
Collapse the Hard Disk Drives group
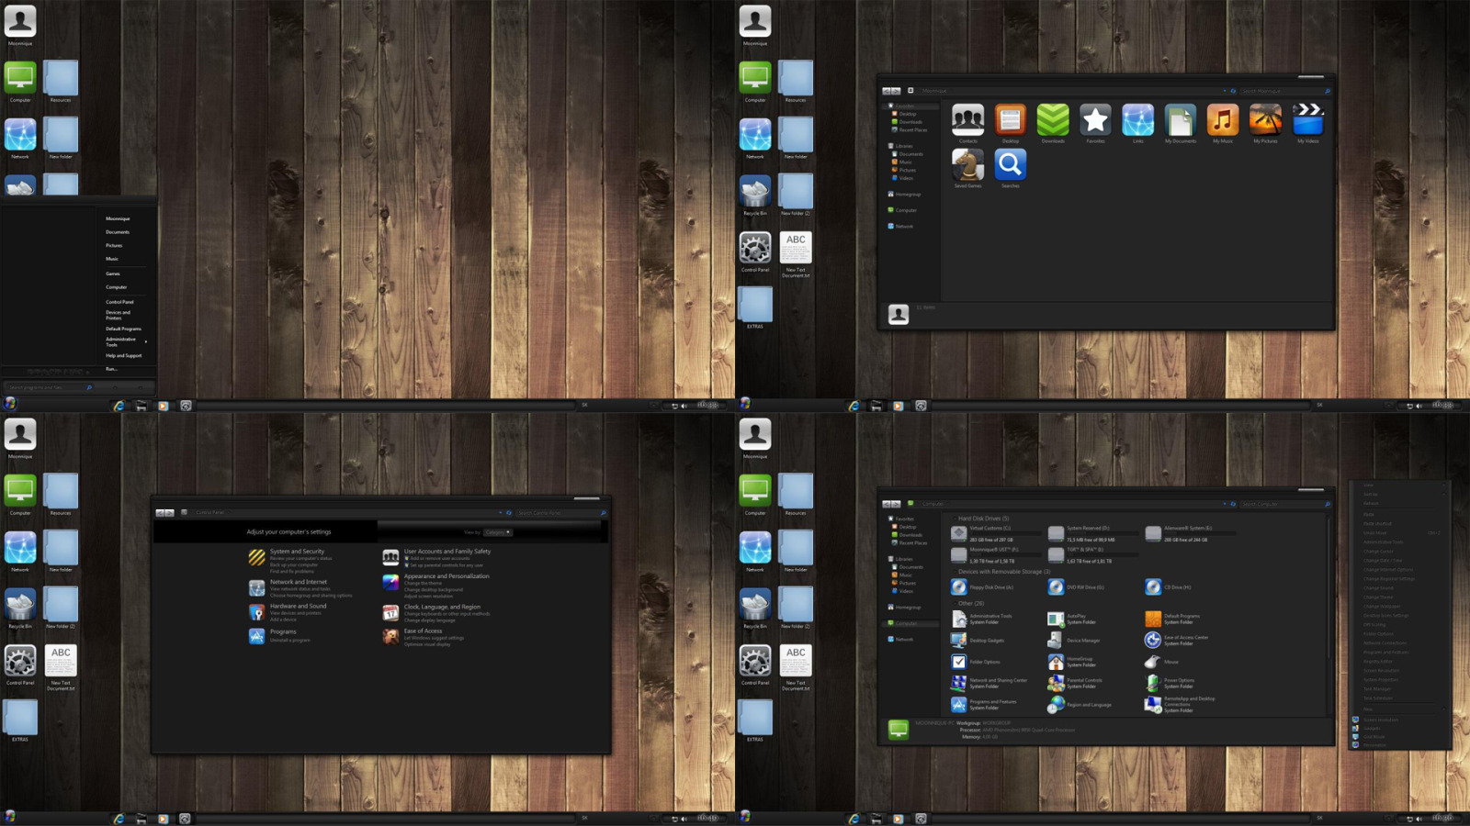pyautogui.click(x=953, y=519)
